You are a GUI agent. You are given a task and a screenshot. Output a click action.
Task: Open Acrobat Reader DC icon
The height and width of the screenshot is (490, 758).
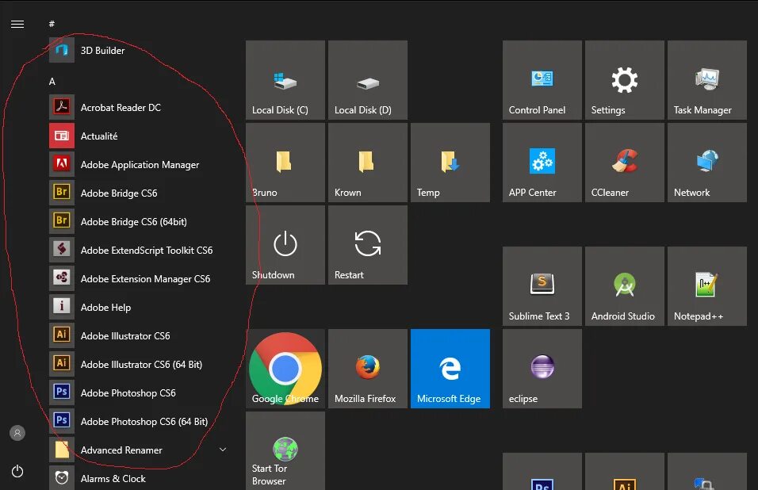pyautogui.click(x=62, y=107)
